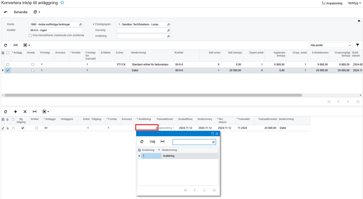Click the Behandla button
Image resolution: width=363 pixels, height=199 pixels.
(x=21, y=12)
